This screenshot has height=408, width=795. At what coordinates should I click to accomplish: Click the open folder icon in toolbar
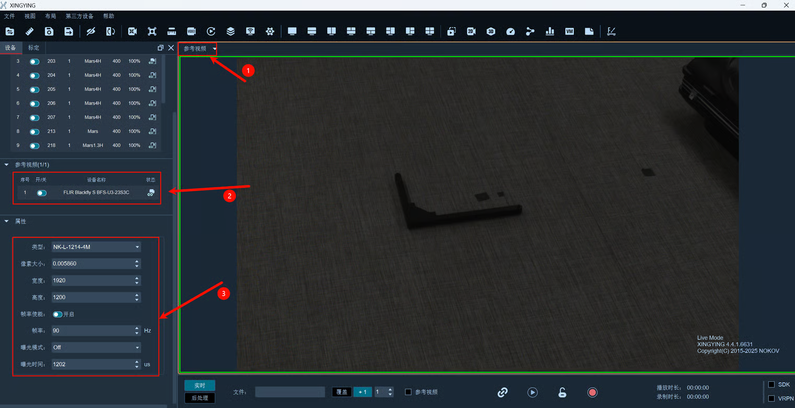tap(10, 31)
